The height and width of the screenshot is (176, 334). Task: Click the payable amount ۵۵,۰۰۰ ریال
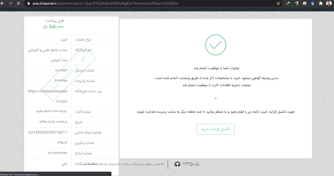(53, 27)
